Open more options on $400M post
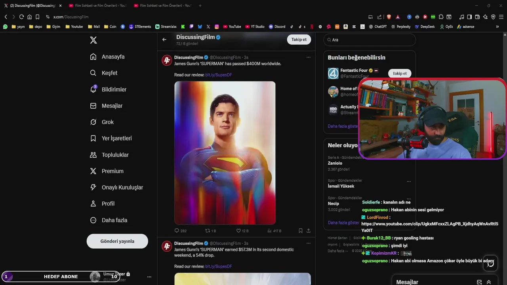This screenshot has width=507, height=285. tap(308, 57)
